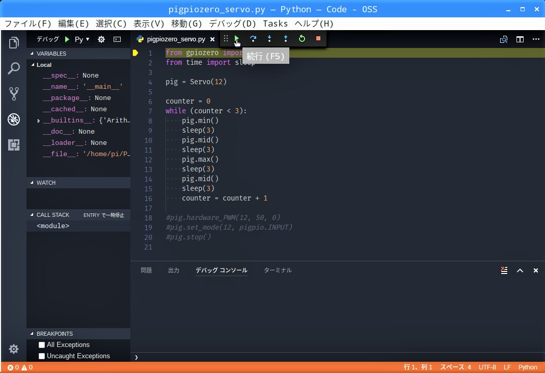
Task: Select the __loader__ variable row
Action: 78,143
